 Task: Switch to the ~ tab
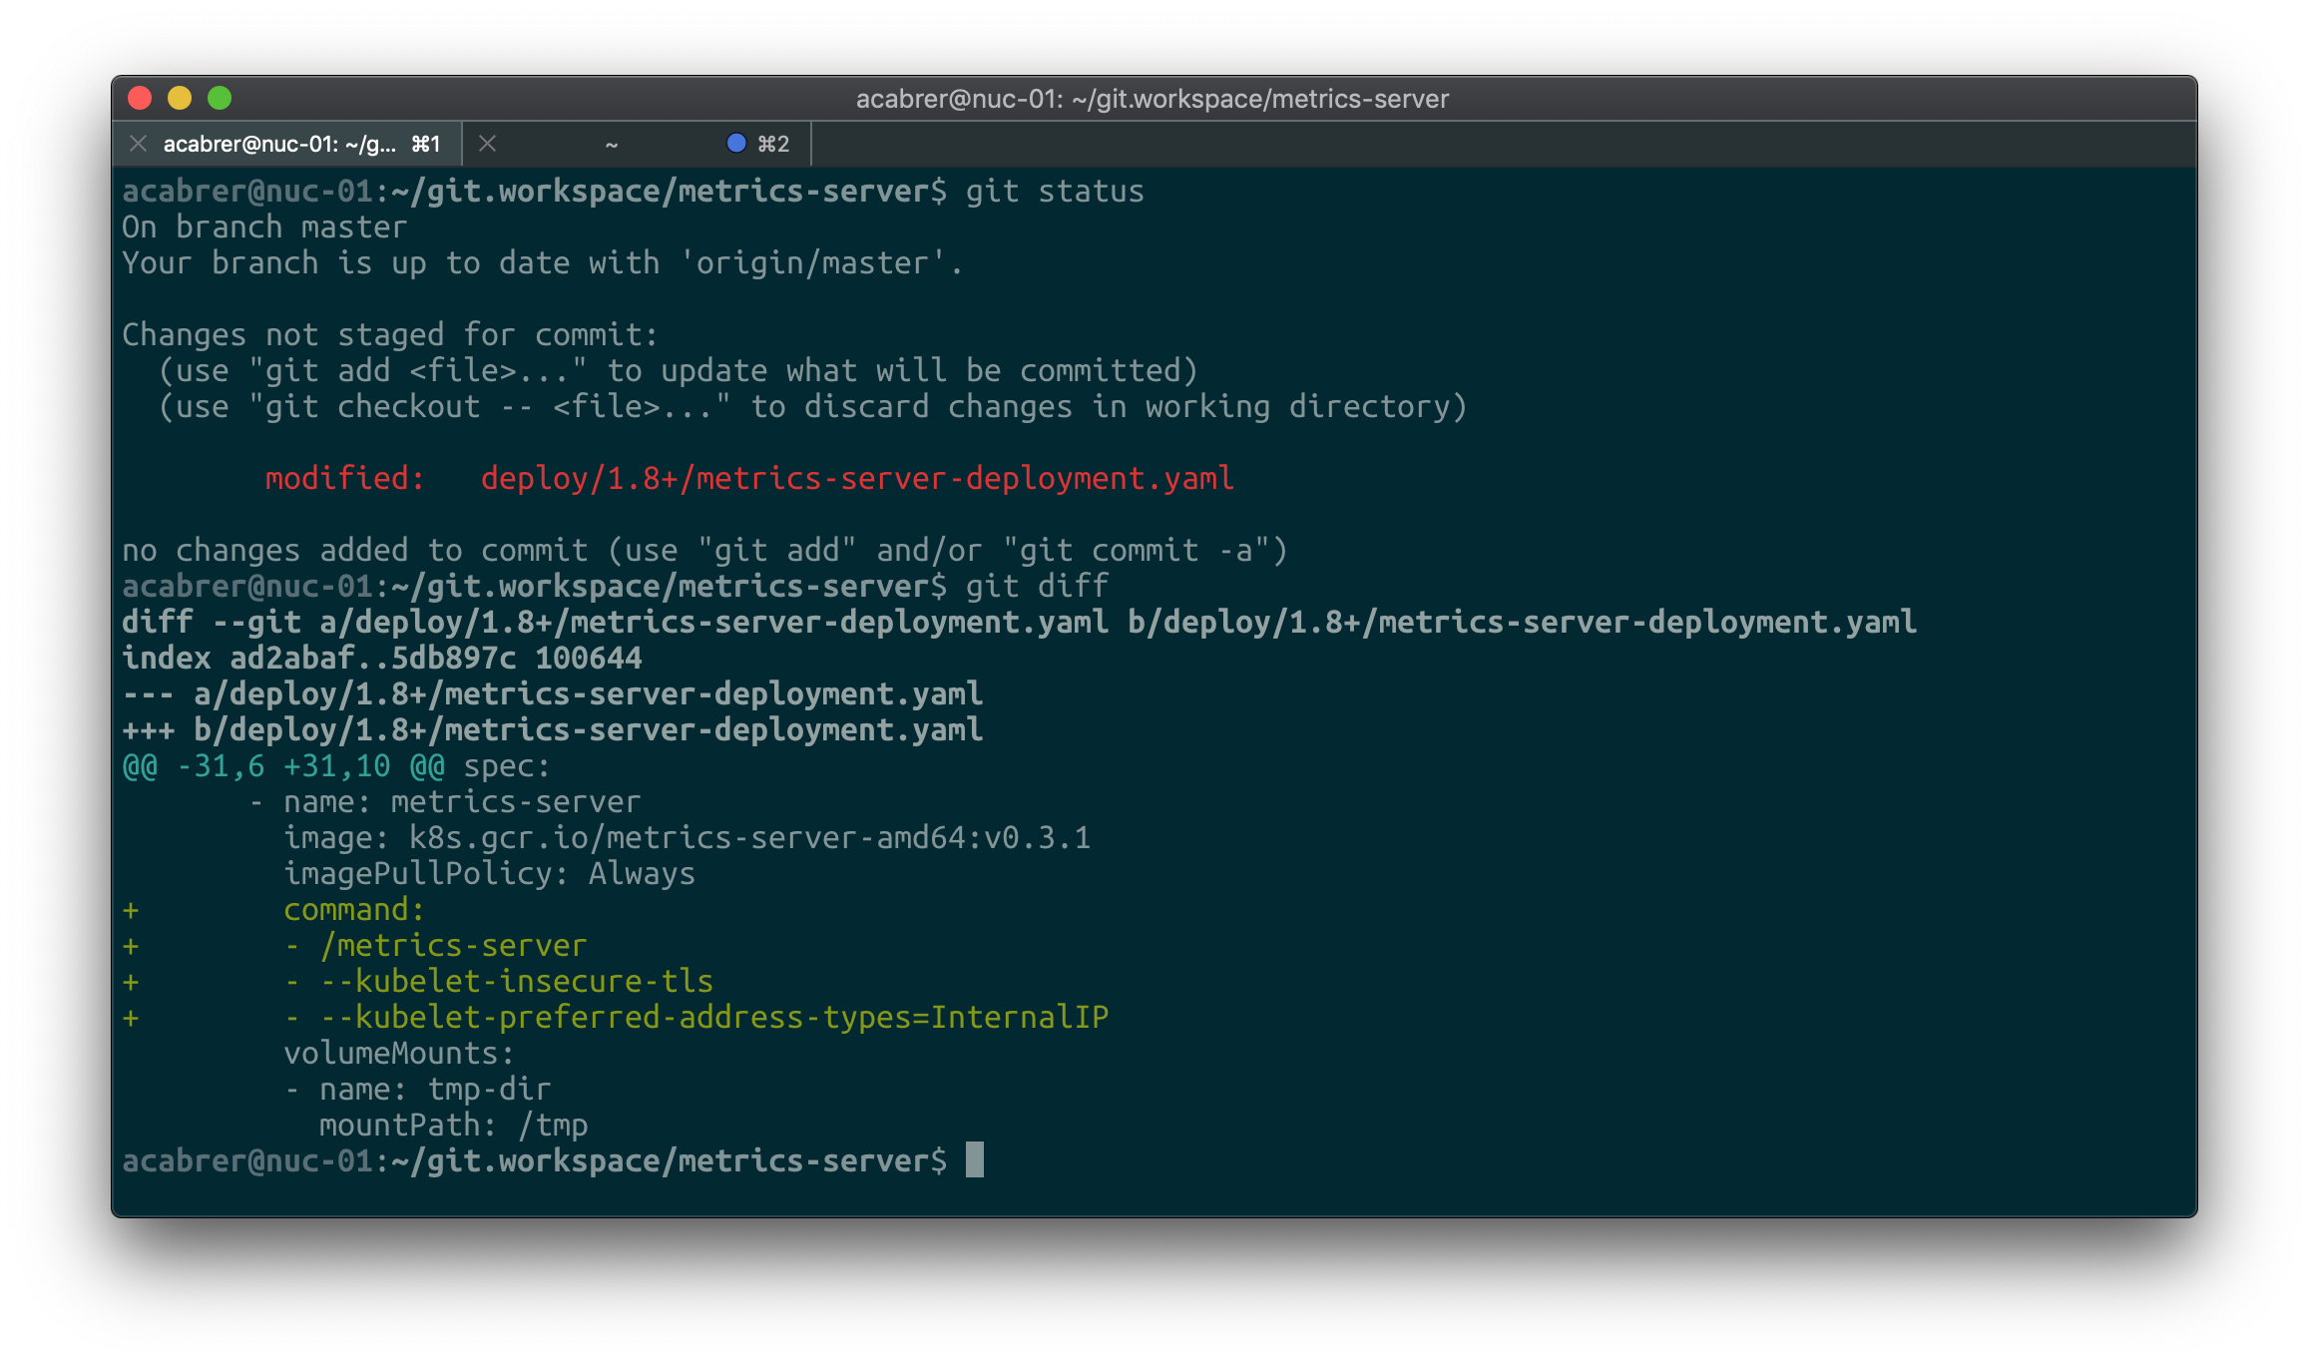pos(637,144)
